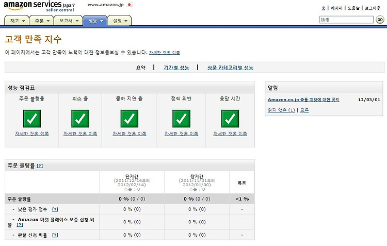Focus the search input field
Viewport: 387px width, 246px height.
tap(346, 20)
